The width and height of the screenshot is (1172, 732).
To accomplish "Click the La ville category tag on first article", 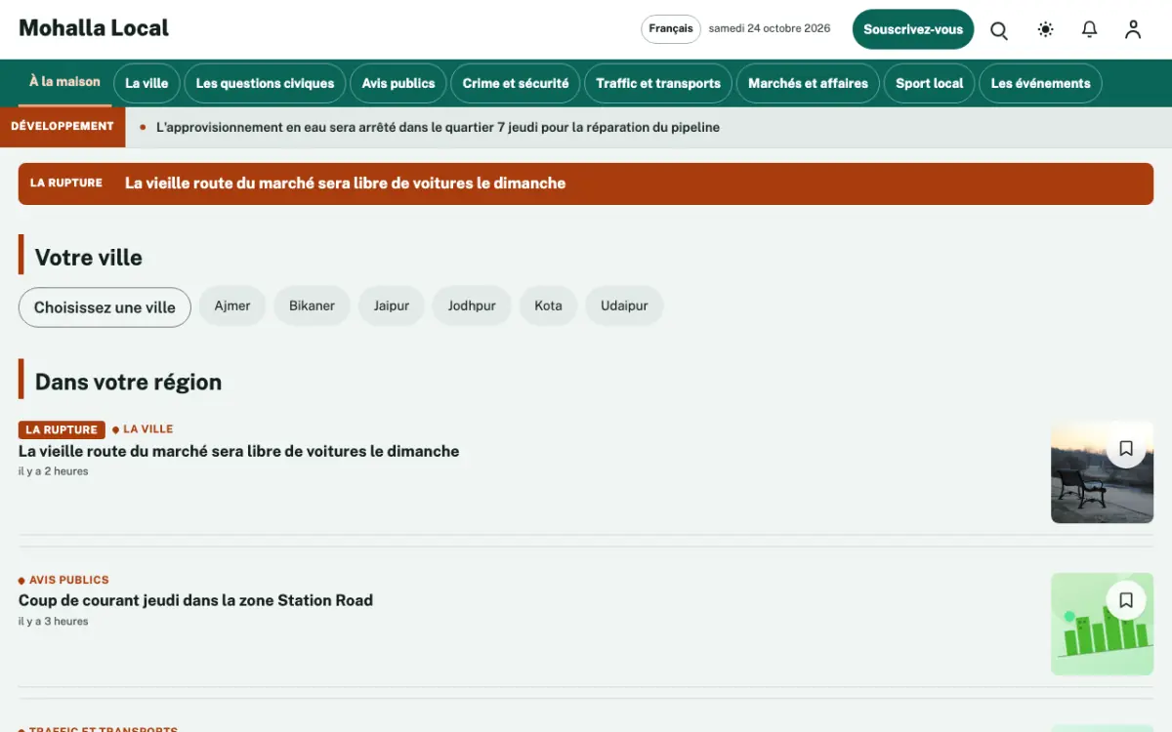I will click(143, 429).
